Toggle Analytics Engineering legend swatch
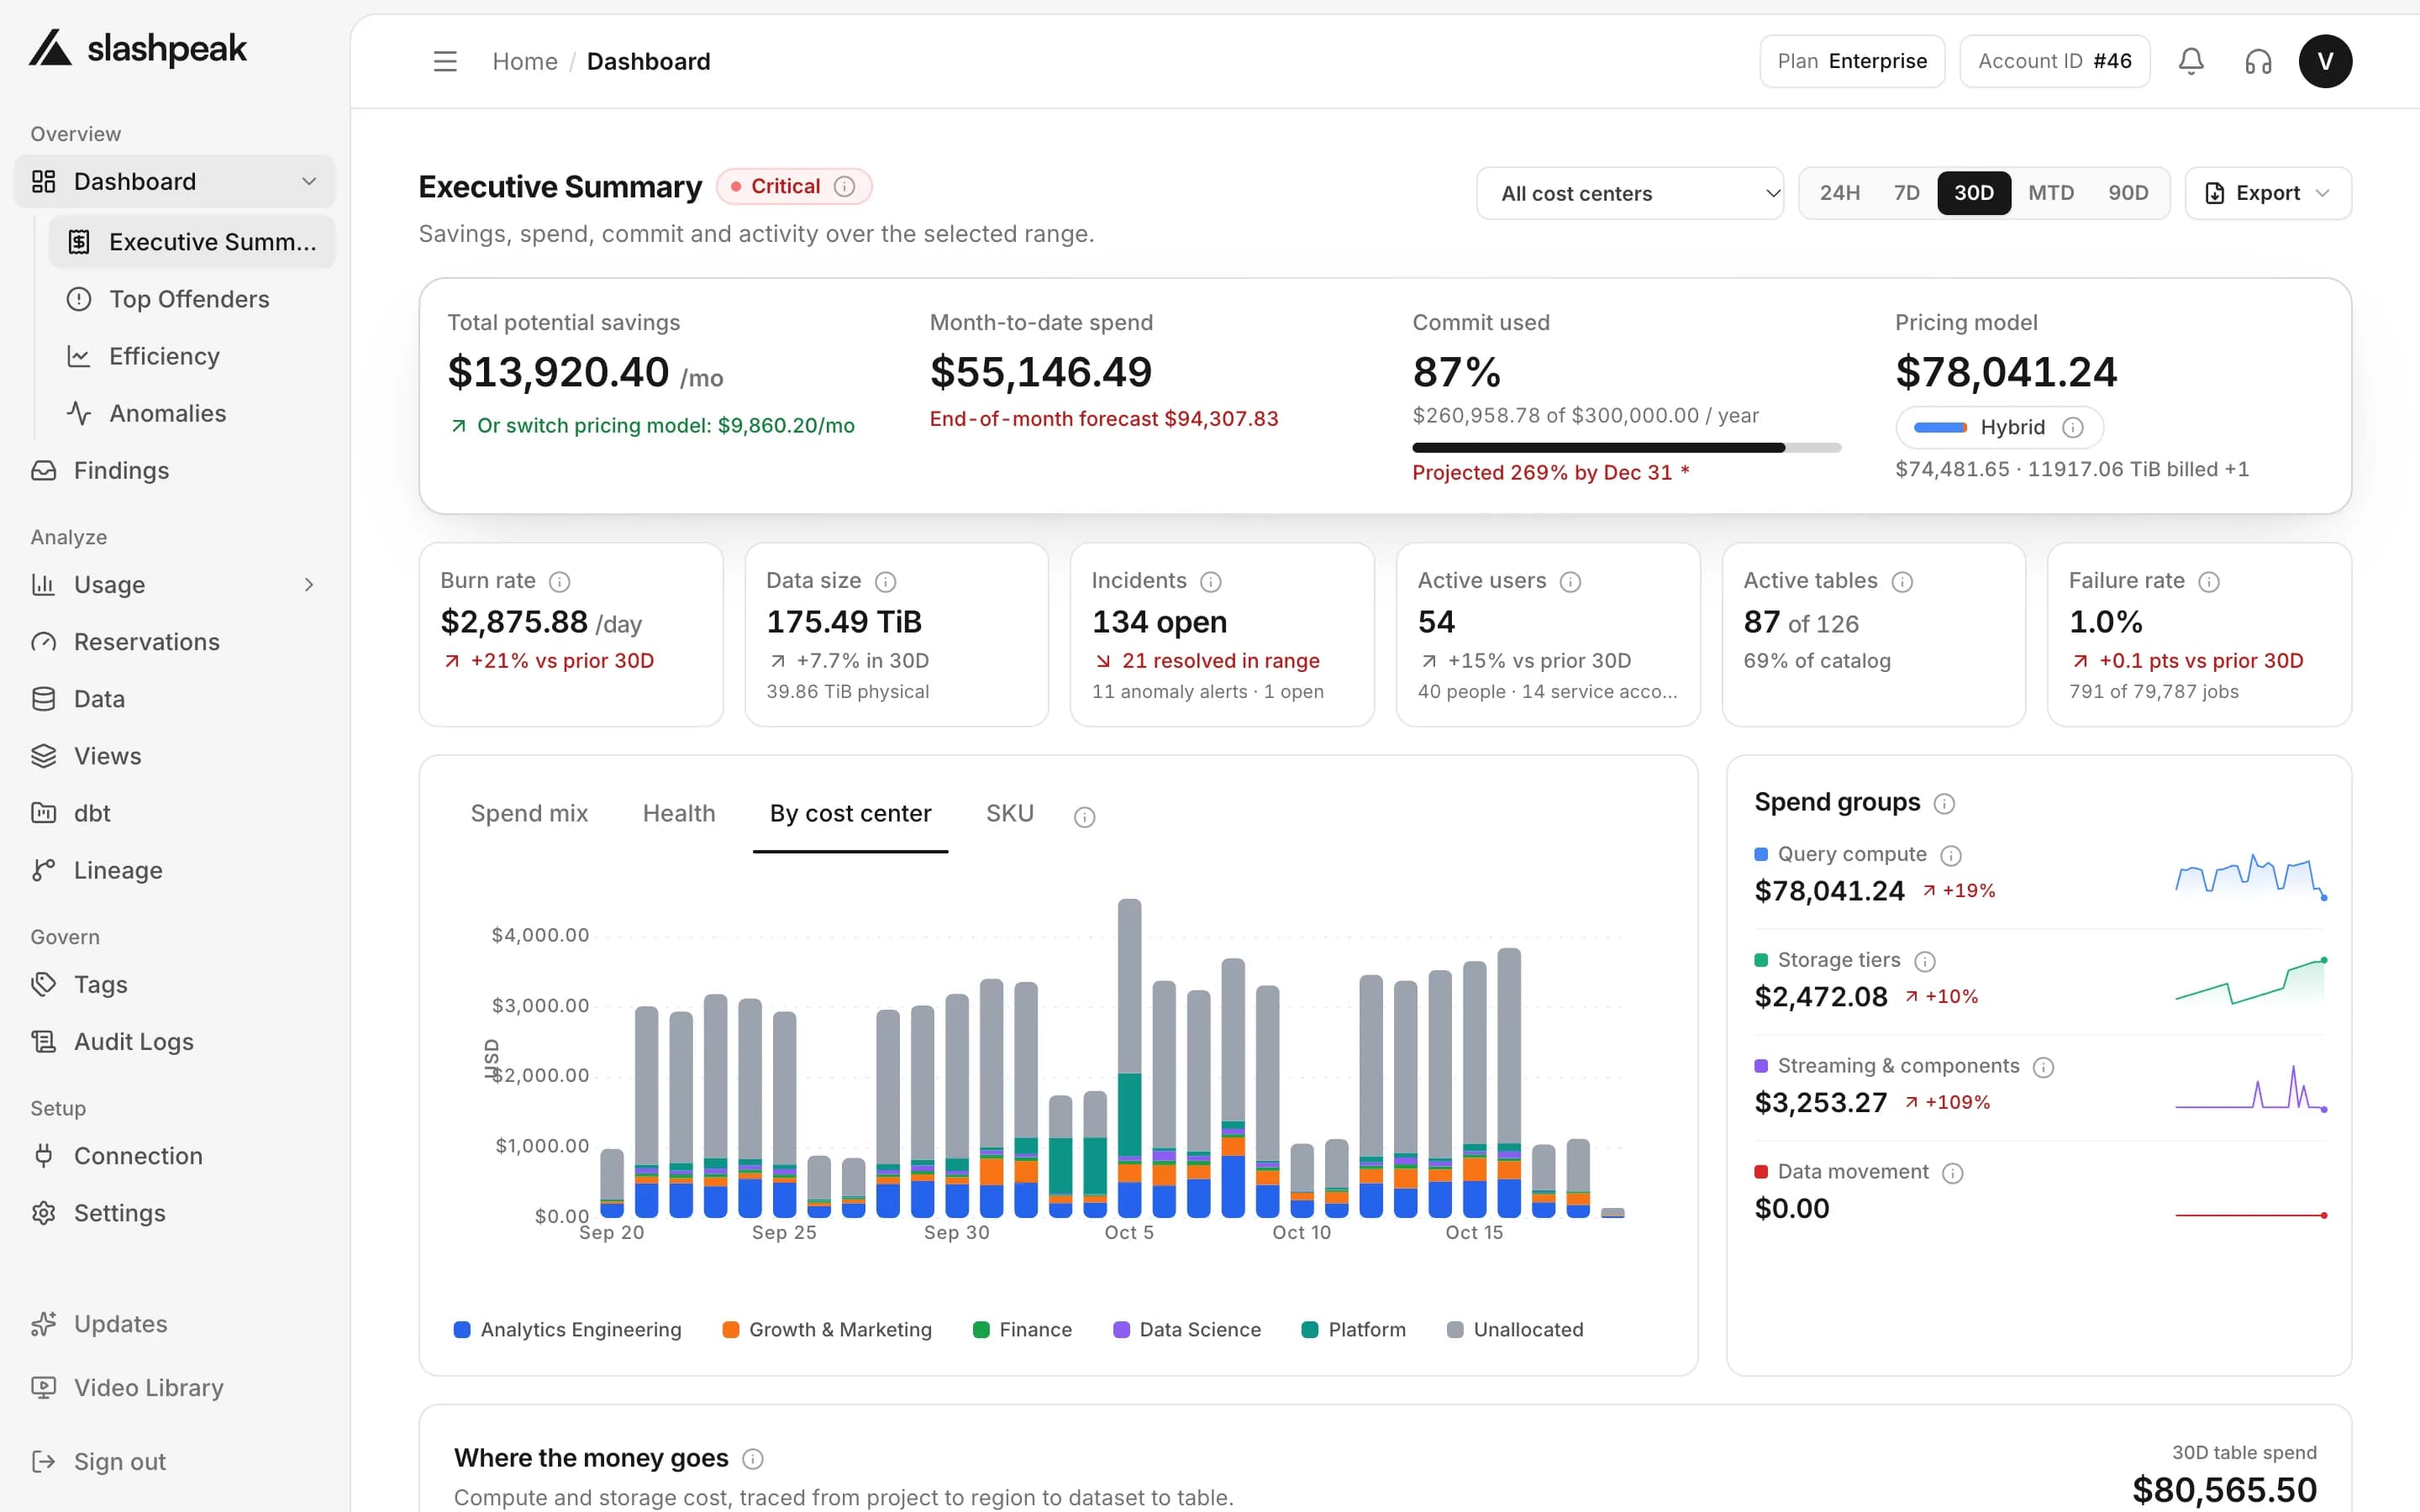The image size is (2420, 1512). click(x=462, y=1330)
